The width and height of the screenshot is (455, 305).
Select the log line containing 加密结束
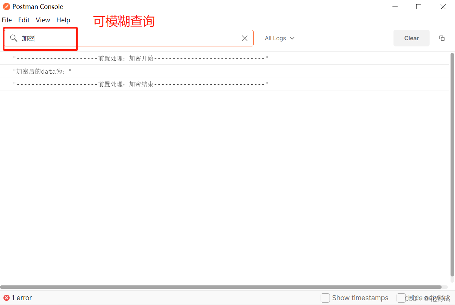(x=225, y=84)
